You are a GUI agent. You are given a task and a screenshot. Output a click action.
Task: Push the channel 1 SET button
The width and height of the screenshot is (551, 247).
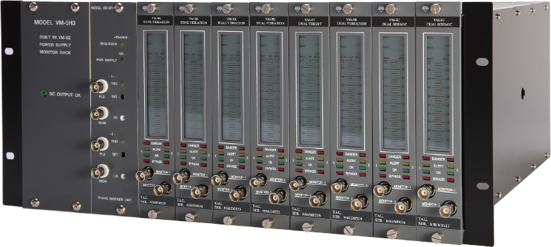[122, 96]
